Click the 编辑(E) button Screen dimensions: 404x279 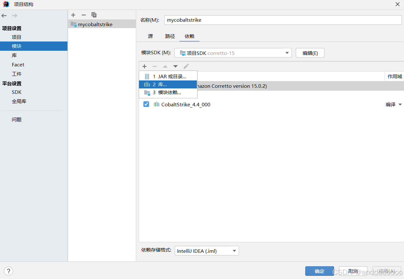(310, 53)
